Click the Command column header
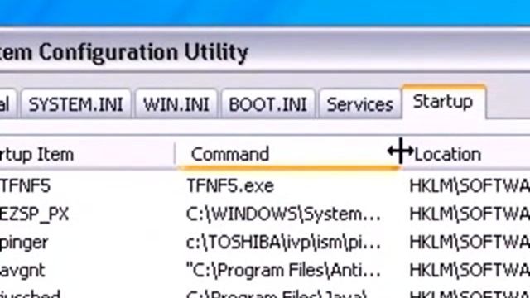 pos(287,154)
